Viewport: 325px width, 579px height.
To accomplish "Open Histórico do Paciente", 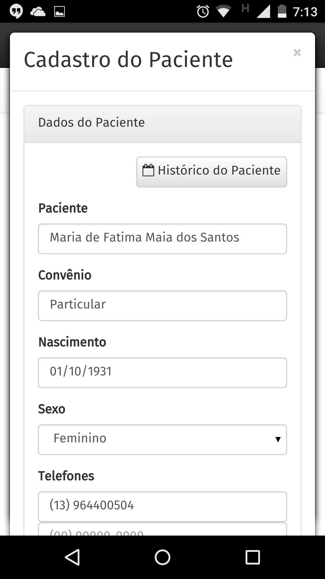I will coord(211,172).
